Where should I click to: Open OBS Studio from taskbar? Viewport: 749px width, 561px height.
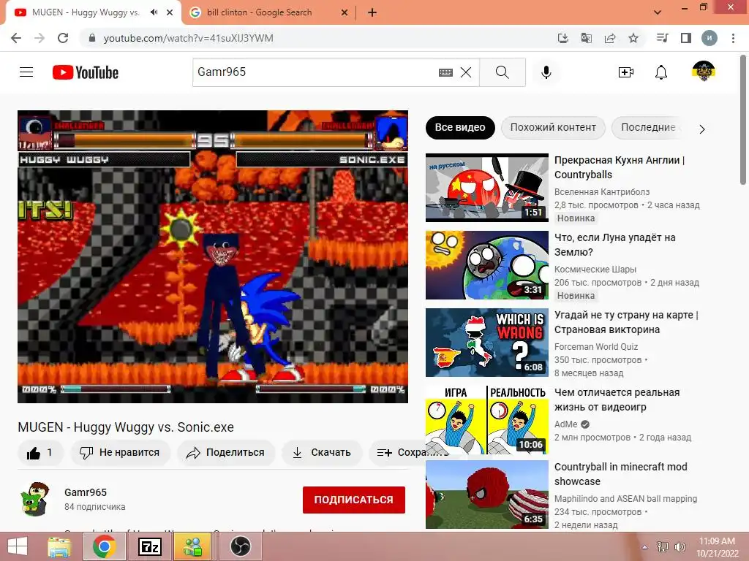pyautogui.click(x=241, y=546)
